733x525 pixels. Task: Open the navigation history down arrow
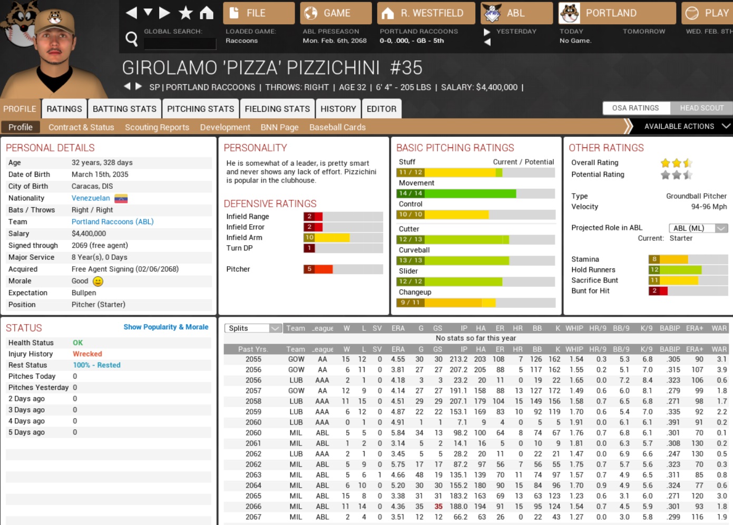pos(148,12)
